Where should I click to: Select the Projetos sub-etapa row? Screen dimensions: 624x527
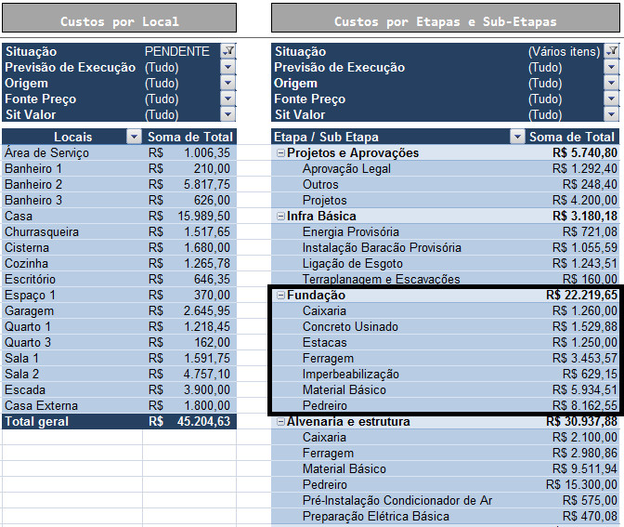(446, 201)
